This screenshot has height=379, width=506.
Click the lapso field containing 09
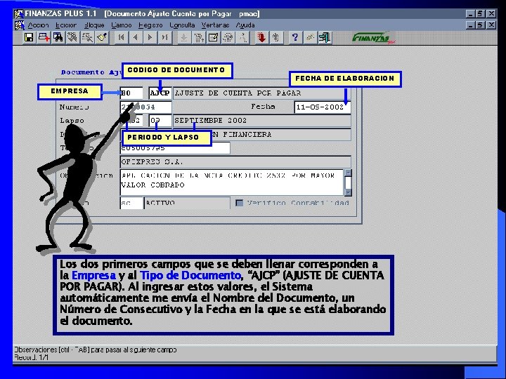[160, 121]
